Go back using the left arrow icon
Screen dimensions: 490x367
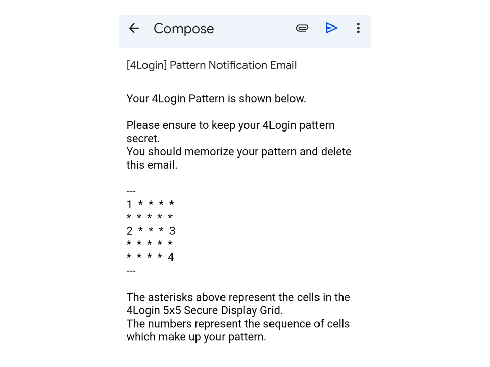134,28
